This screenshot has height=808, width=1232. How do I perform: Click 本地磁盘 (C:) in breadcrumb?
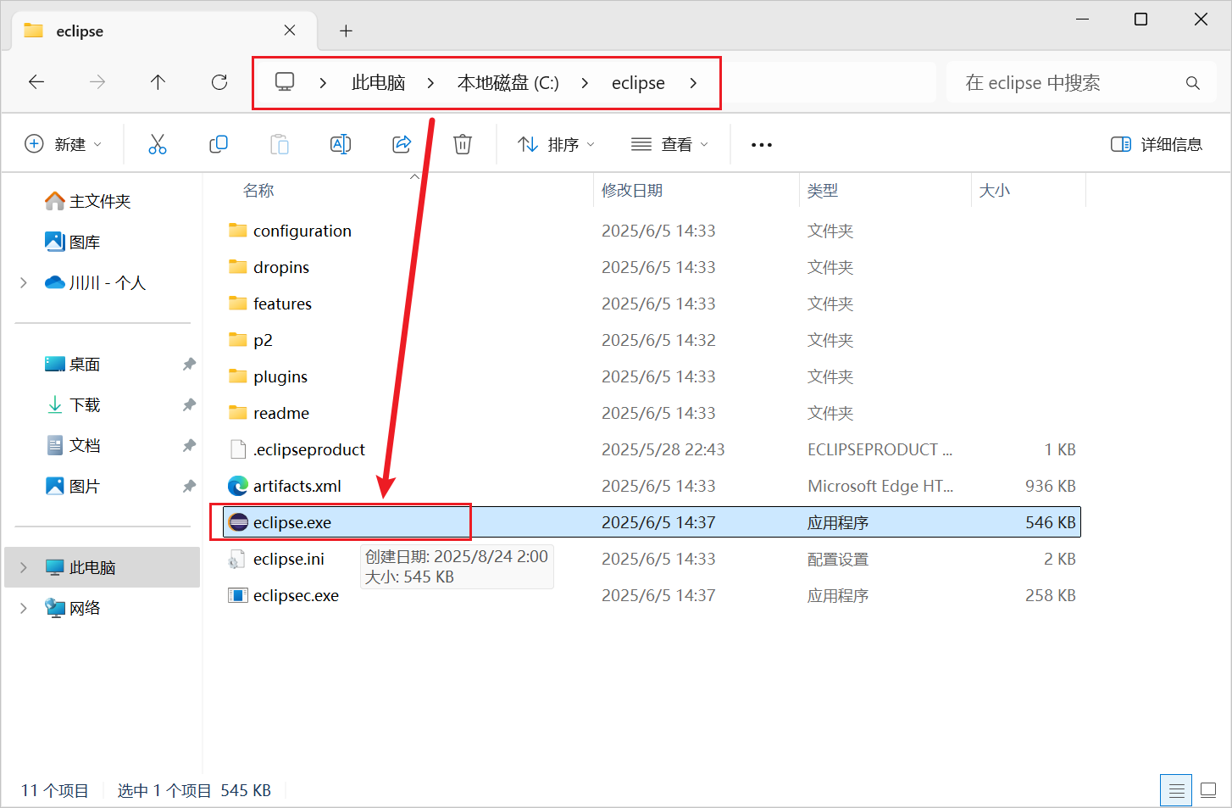click(508, 83)
